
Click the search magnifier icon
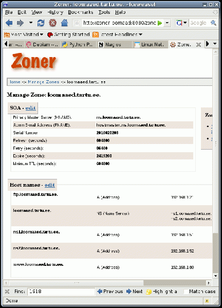coord(213,23)
